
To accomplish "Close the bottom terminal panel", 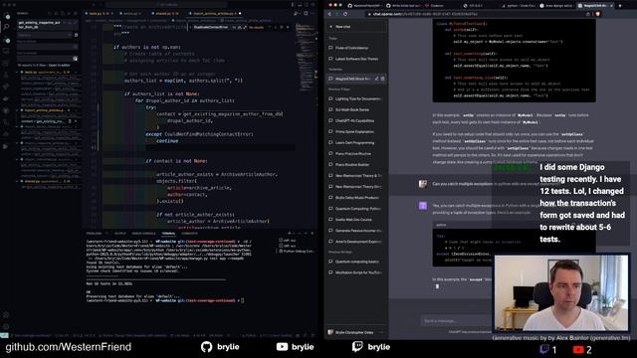I will point(313,234).
